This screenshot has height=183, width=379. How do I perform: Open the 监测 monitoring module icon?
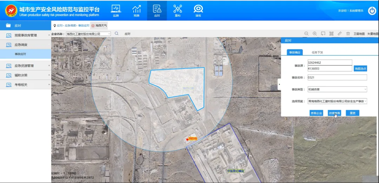116,11
